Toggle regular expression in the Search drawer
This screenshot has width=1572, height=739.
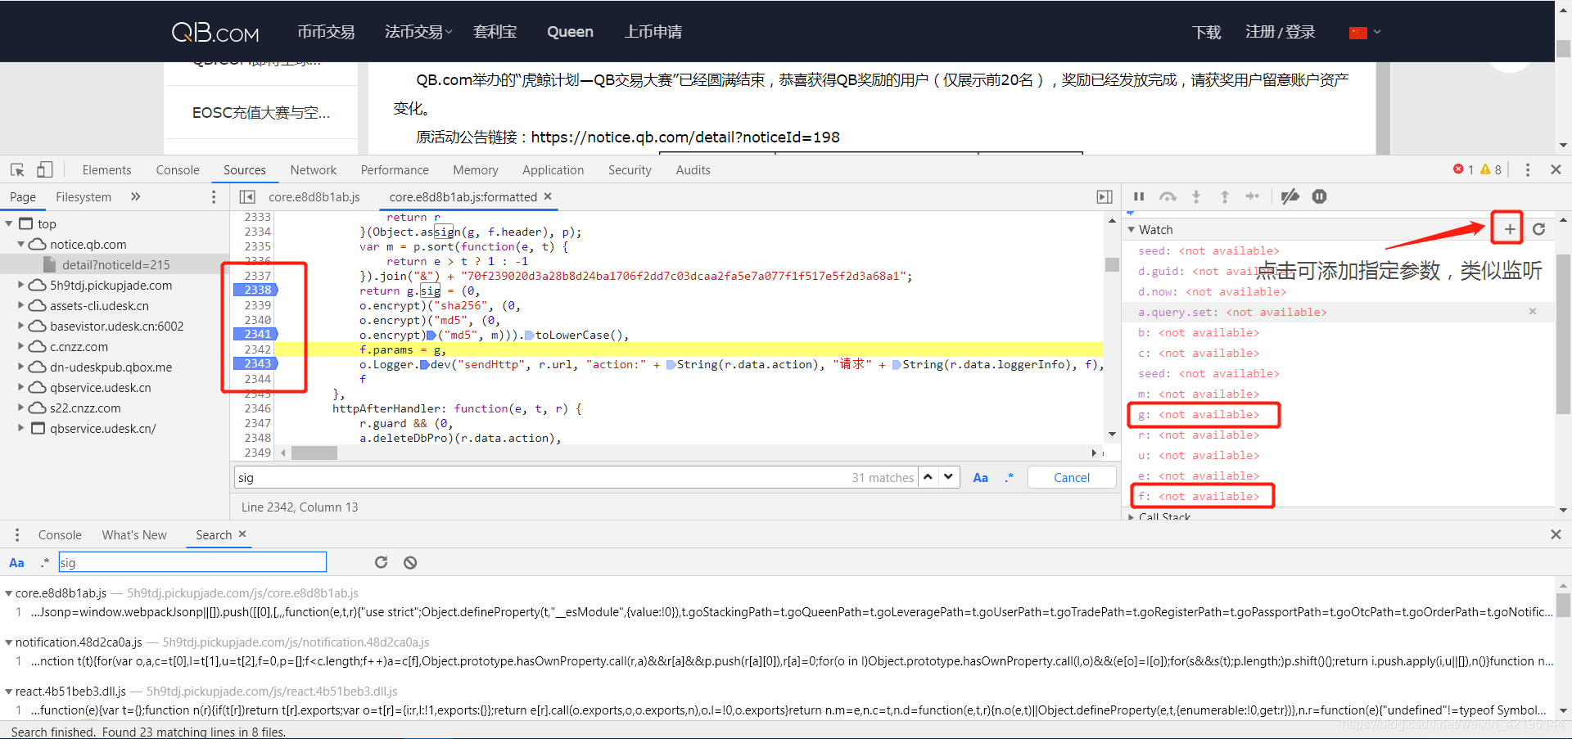click(x=44, y=563)
